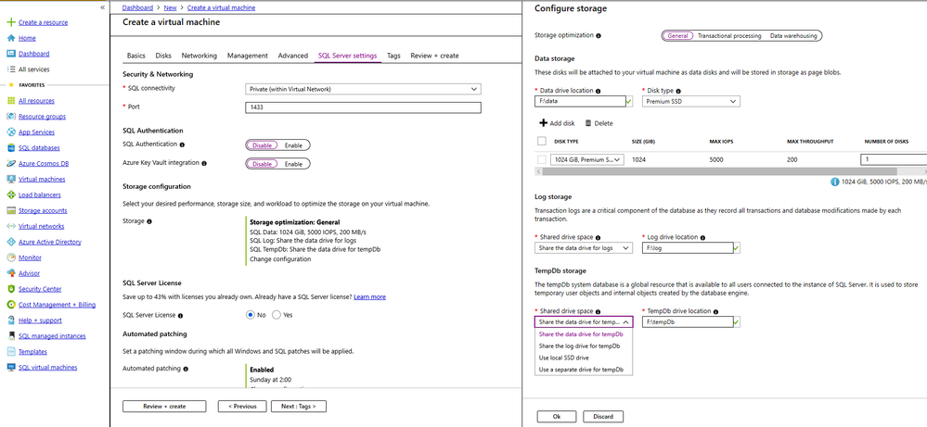The height and width of the screenshot is (427, 927).
Task: Enable Azure Key Vault integration
Action: click(x=294, y=164)
